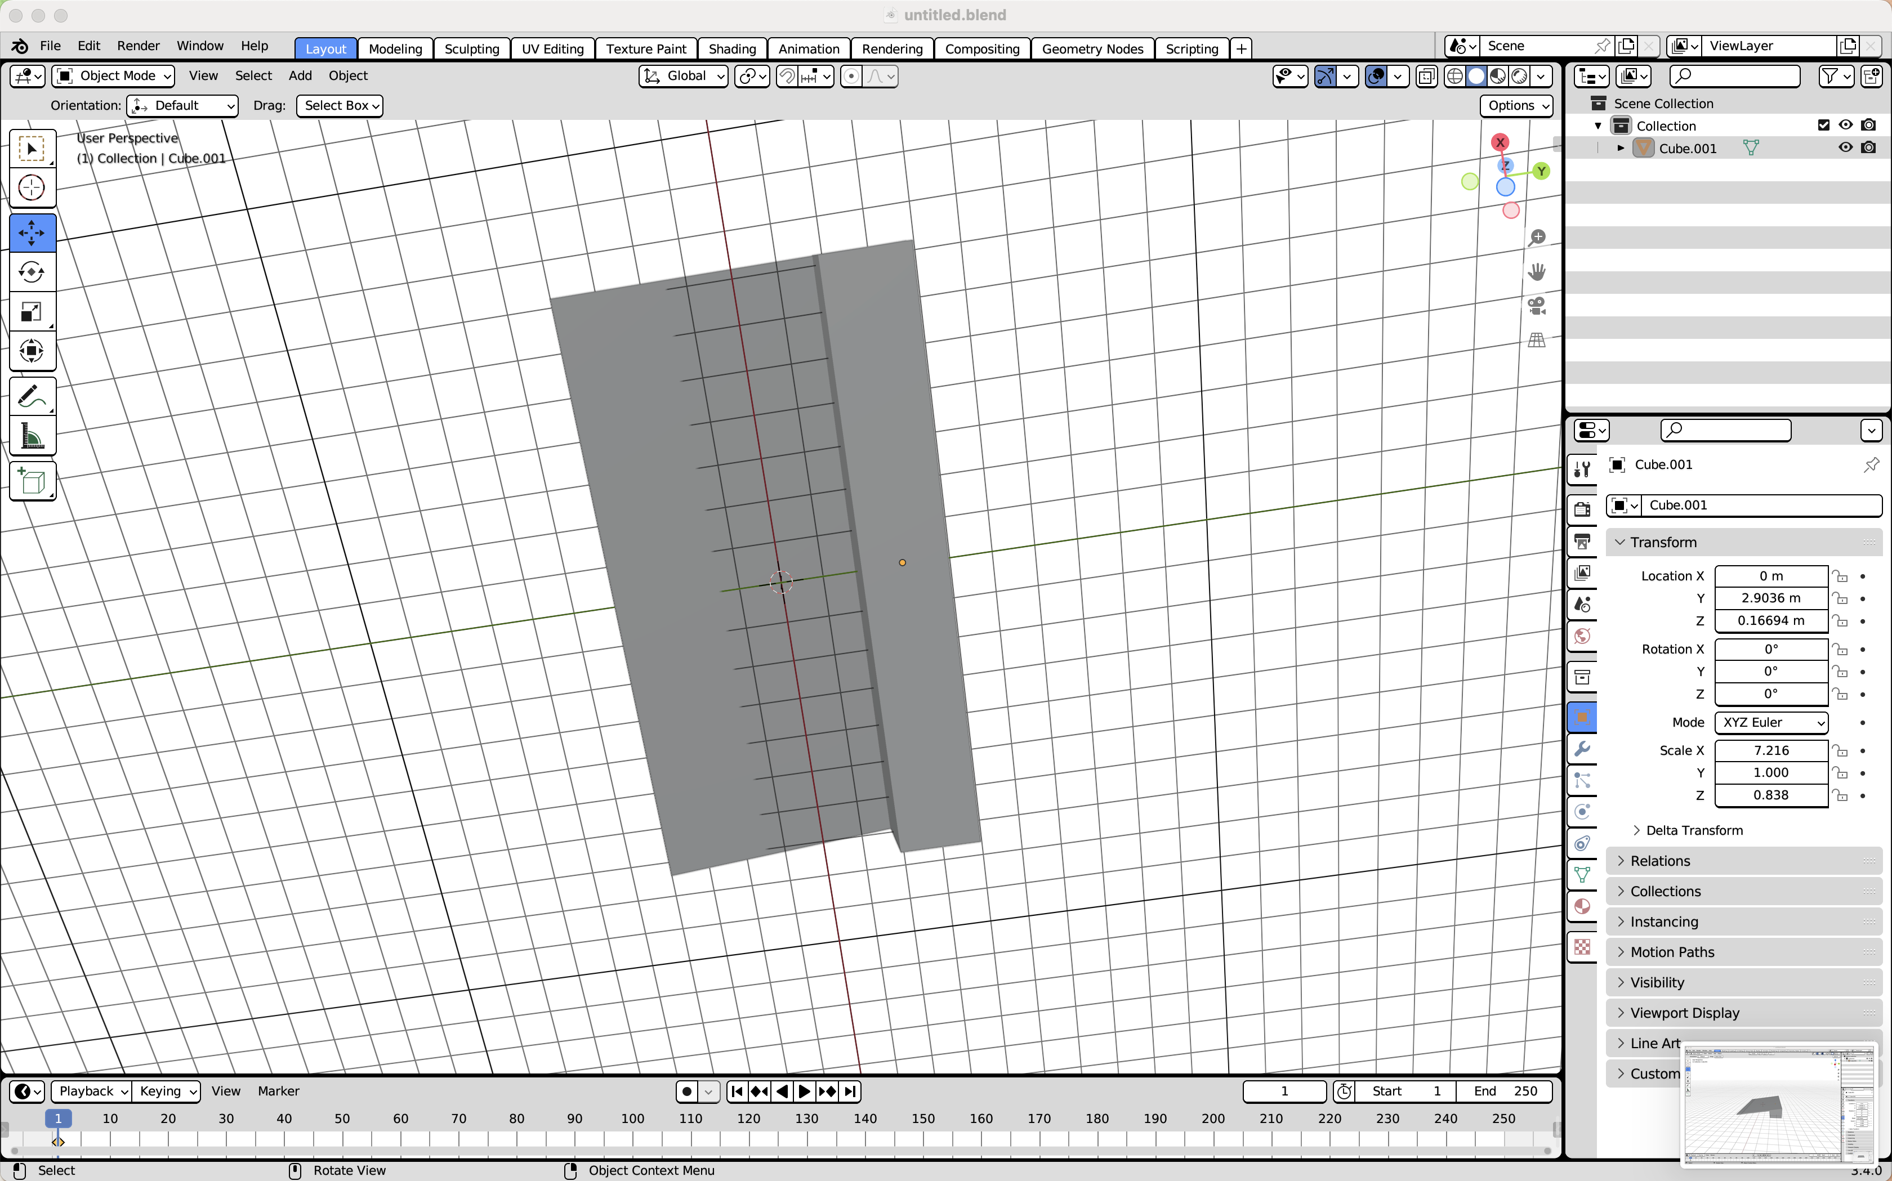Disable Cube.001 in renders camera icon
This screenshot has height=1181, width=1892.
(x=1868, y=147)
